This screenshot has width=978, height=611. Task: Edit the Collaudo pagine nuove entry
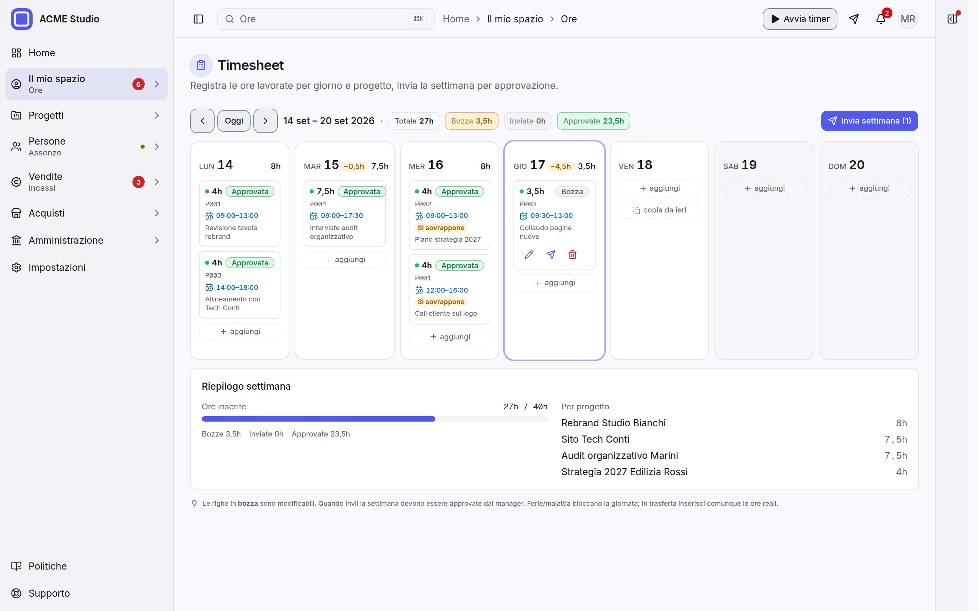point(529,255)
